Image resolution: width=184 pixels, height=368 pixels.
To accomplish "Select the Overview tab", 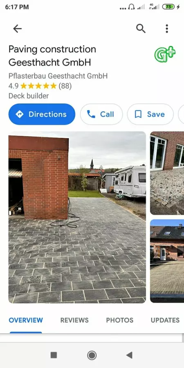I will (x=26, y=320).
